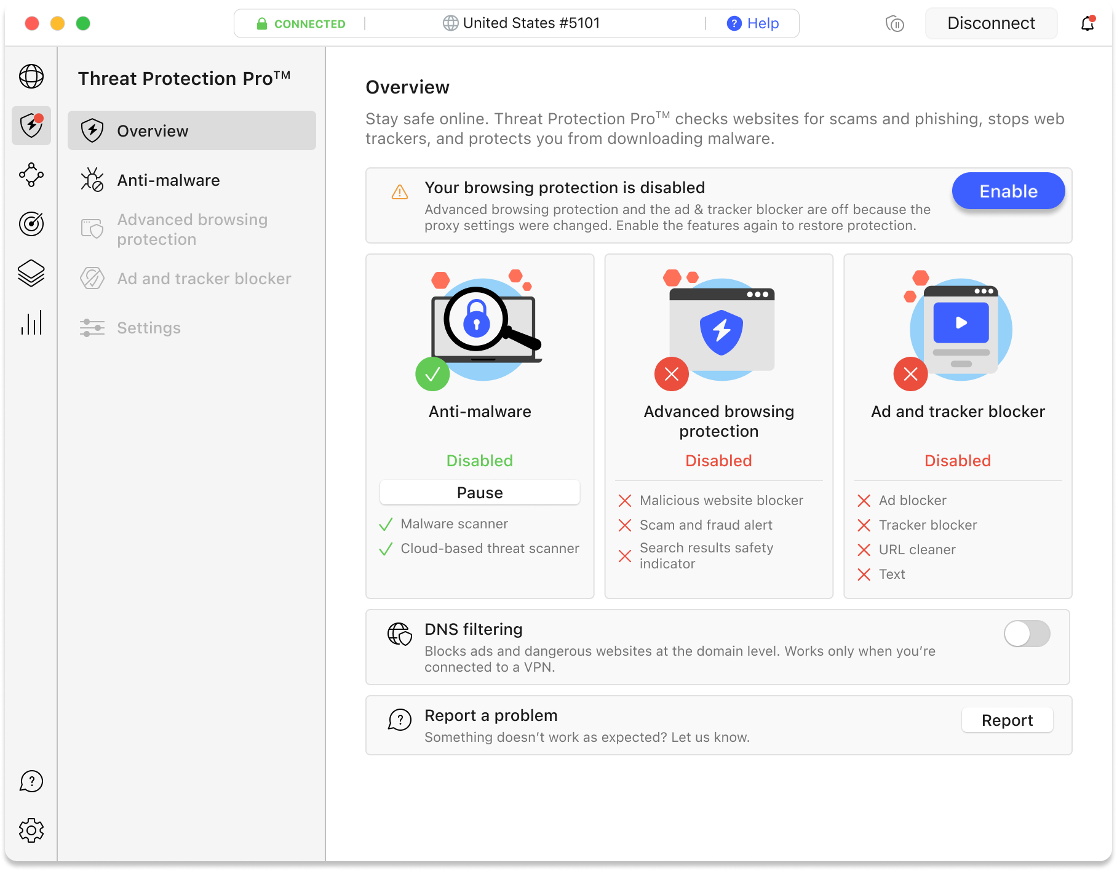This screenshot has width=1117, height=871.
Task: Click the Report button
Action: [x=1007, y=720]
